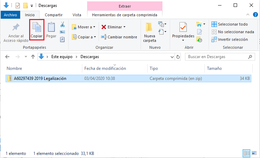The width and height of the screenshot is (260, 158).
Task: Expand address bar history dropdown
Action: [x=172, y=57]
